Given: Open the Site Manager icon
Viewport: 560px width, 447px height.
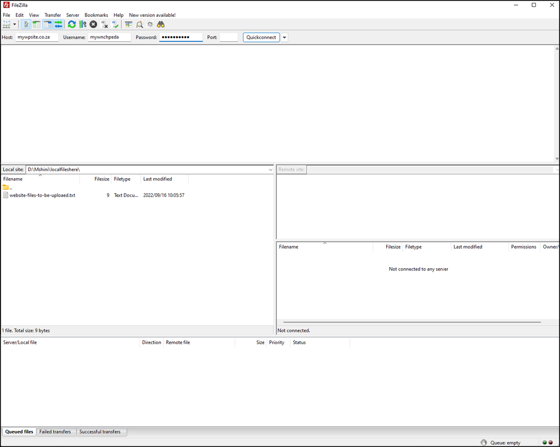Looking at the screenshot, I should click(7, 25).
